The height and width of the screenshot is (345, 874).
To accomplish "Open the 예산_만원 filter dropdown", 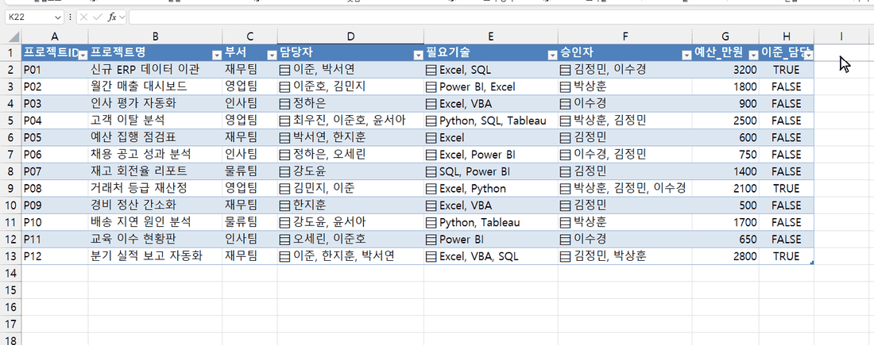I will [753, 55].
